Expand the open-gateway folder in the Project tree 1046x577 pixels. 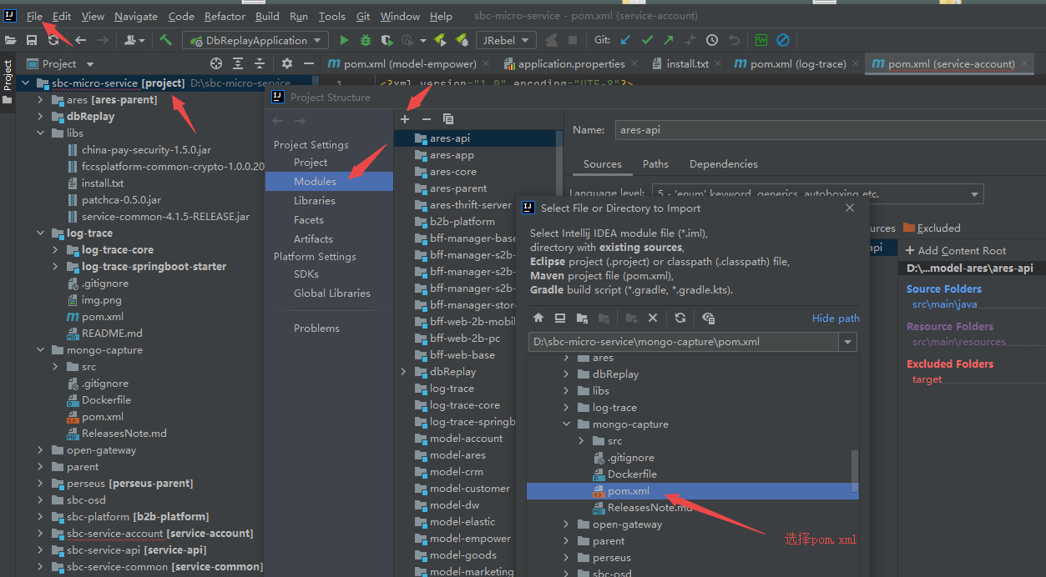click(40, 450)
